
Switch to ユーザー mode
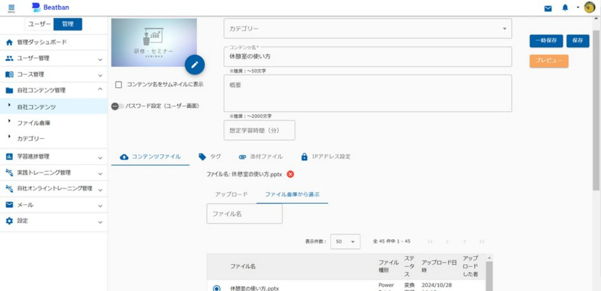point(39,24)
